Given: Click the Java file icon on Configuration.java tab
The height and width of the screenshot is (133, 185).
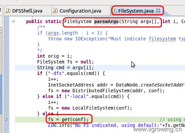Looking at the screenshot, I should tap(55, 11).
